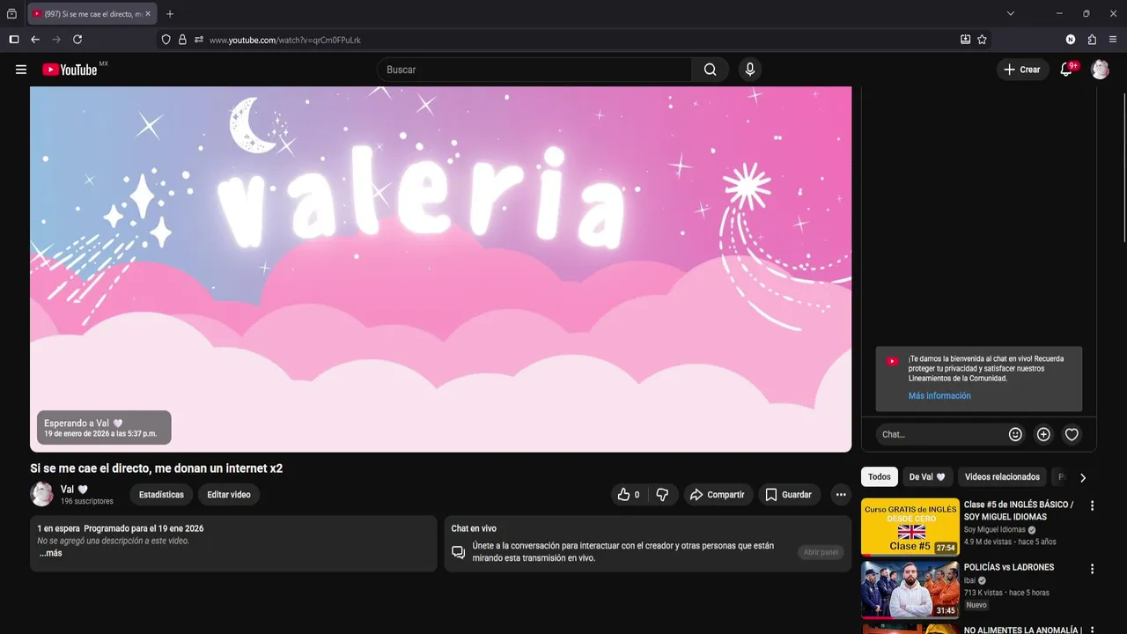This screenshot has width=1127, height=634.
Task: Open more actions menu beside Guardar
Action: coord(841,495)
